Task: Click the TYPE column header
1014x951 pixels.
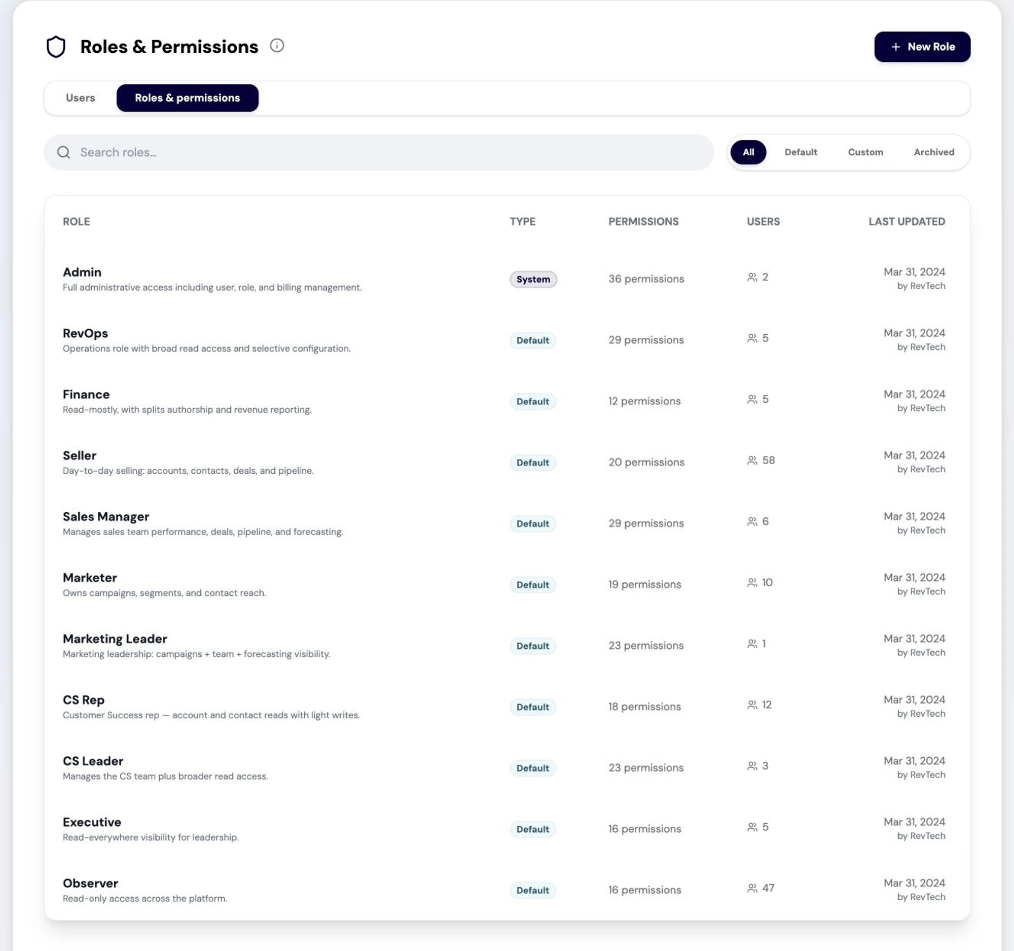Action: tap(522, 222)
